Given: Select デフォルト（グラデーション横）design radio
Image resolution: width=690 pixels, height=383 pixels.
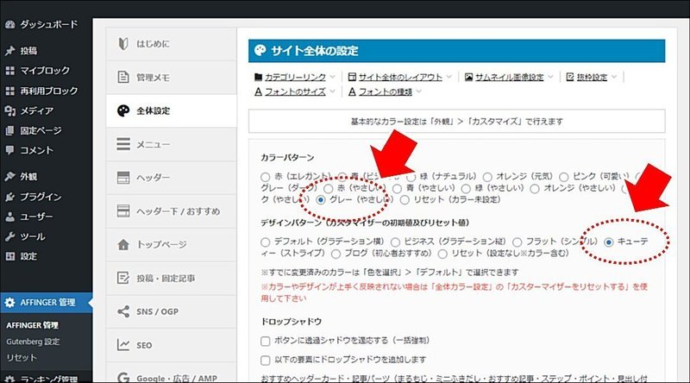Looking at the screenshot, I should point(265,242).
